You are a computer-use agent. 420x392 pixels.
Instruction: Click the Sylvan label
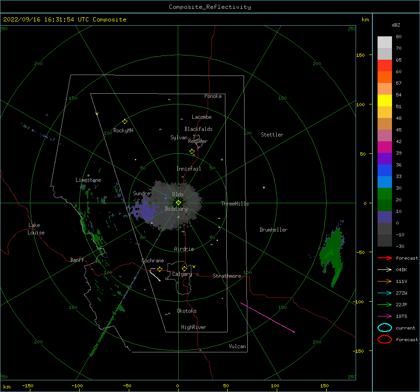click(x=179, y=138)
